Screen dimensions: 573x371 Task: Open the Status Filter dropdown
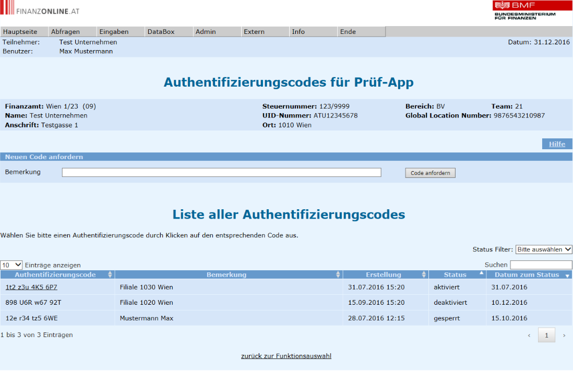pos(543,249)
